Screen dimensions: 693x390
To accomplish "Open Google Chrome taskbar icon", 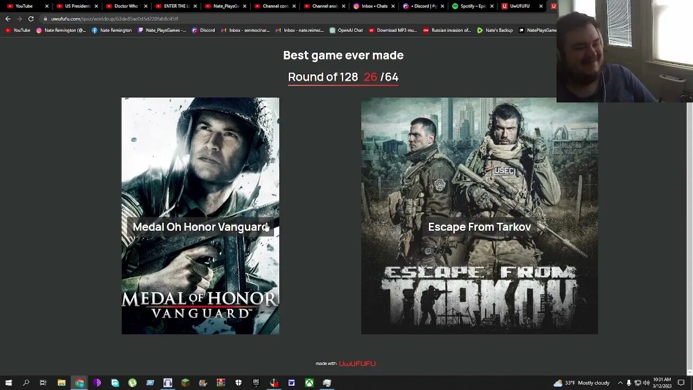I will click(x=80, y=383).
